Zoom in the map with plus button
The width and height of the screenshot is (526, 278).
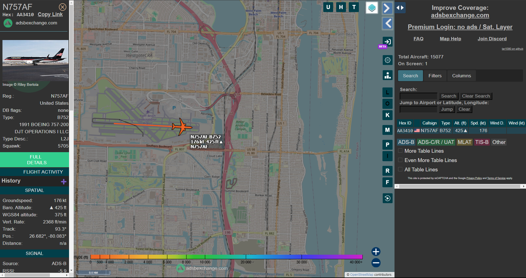(376, 251)
